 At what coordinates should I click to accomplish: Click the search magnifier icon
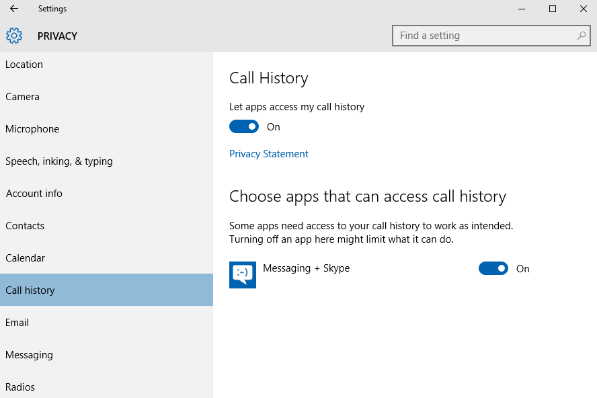pos(581,36)
